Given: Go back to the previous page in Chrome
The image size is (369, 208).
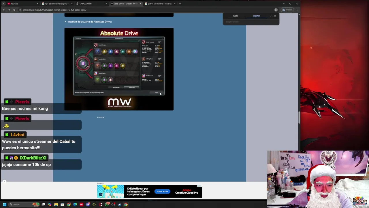Looking at the screenshot, I should [x=4, y=10].
